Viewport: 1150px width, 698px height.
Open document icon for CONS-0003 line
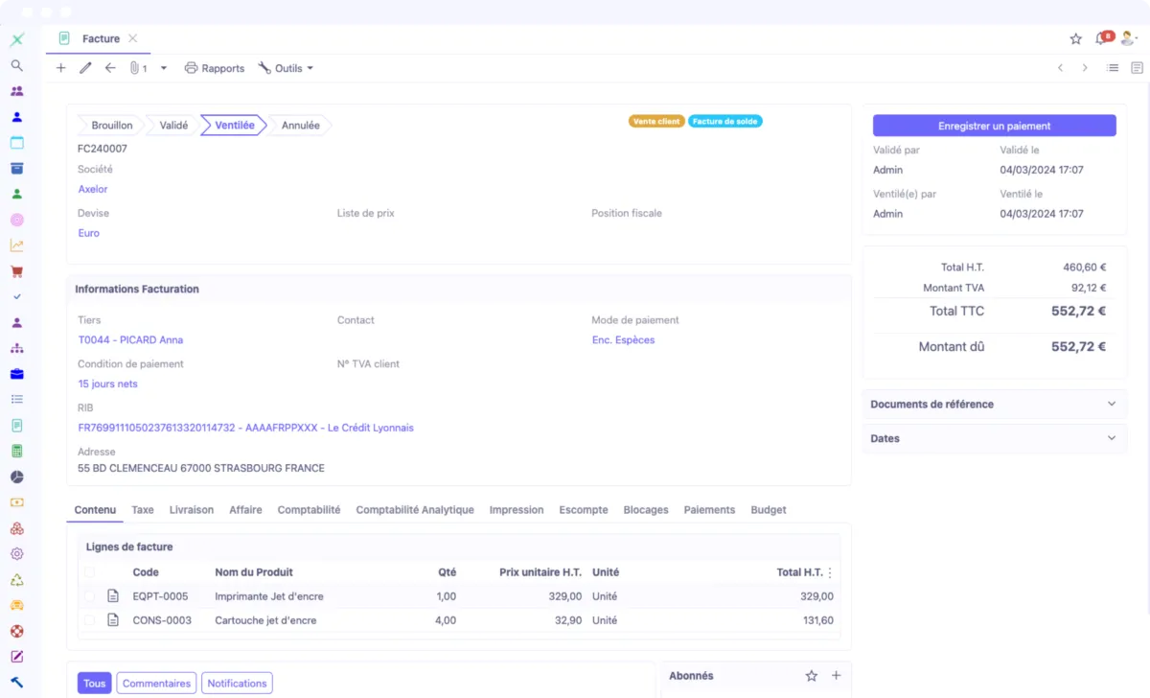(113, 620)
